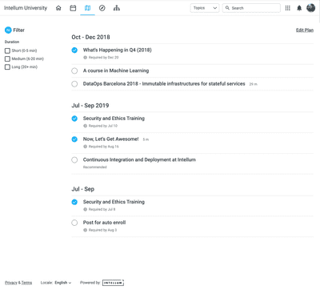Open the Privacy link in footer
The width and height of the screenshot is (320, 294).
(x=11, y=283)
